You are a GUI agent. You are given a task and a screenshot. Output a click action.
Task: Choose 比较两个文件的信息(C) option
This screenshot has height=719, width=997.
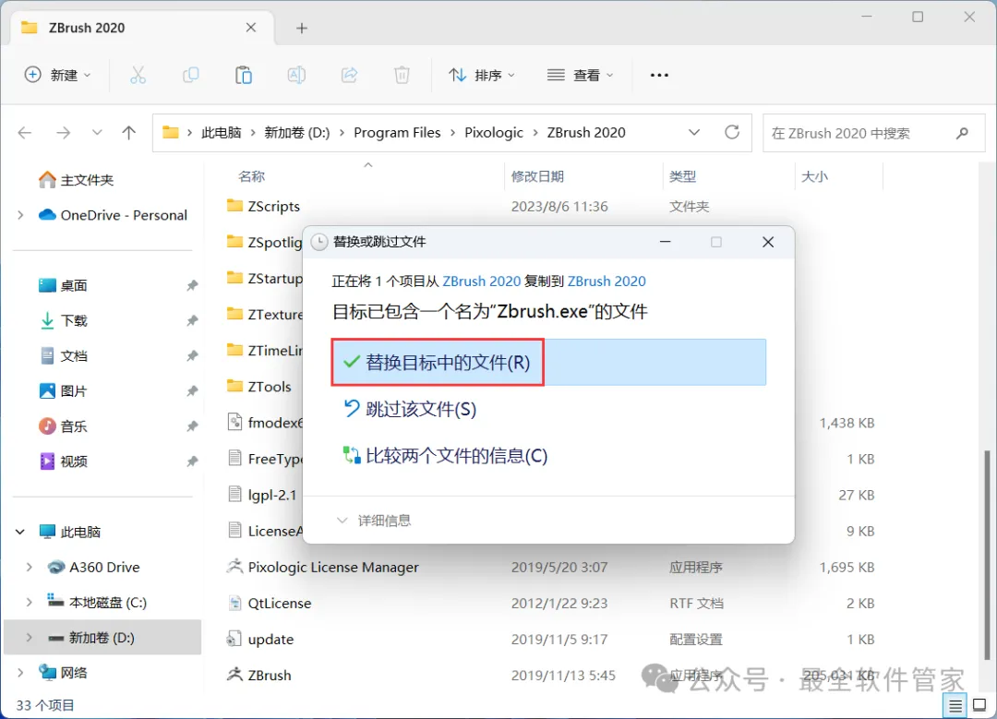(445, 456)
